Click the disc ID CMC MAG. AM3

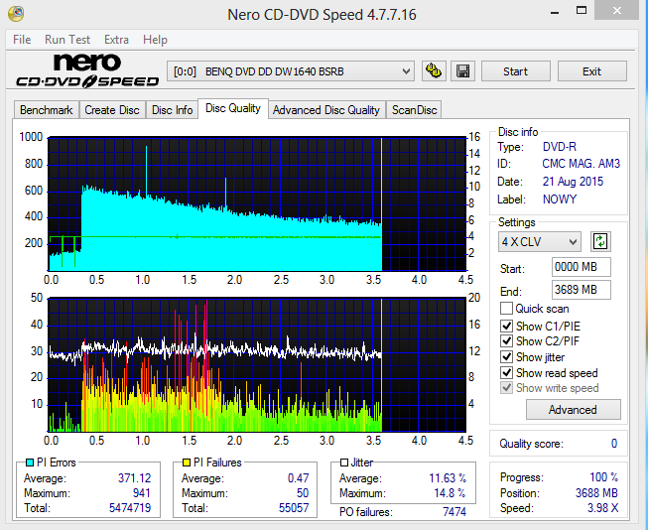tap(582, 164)
